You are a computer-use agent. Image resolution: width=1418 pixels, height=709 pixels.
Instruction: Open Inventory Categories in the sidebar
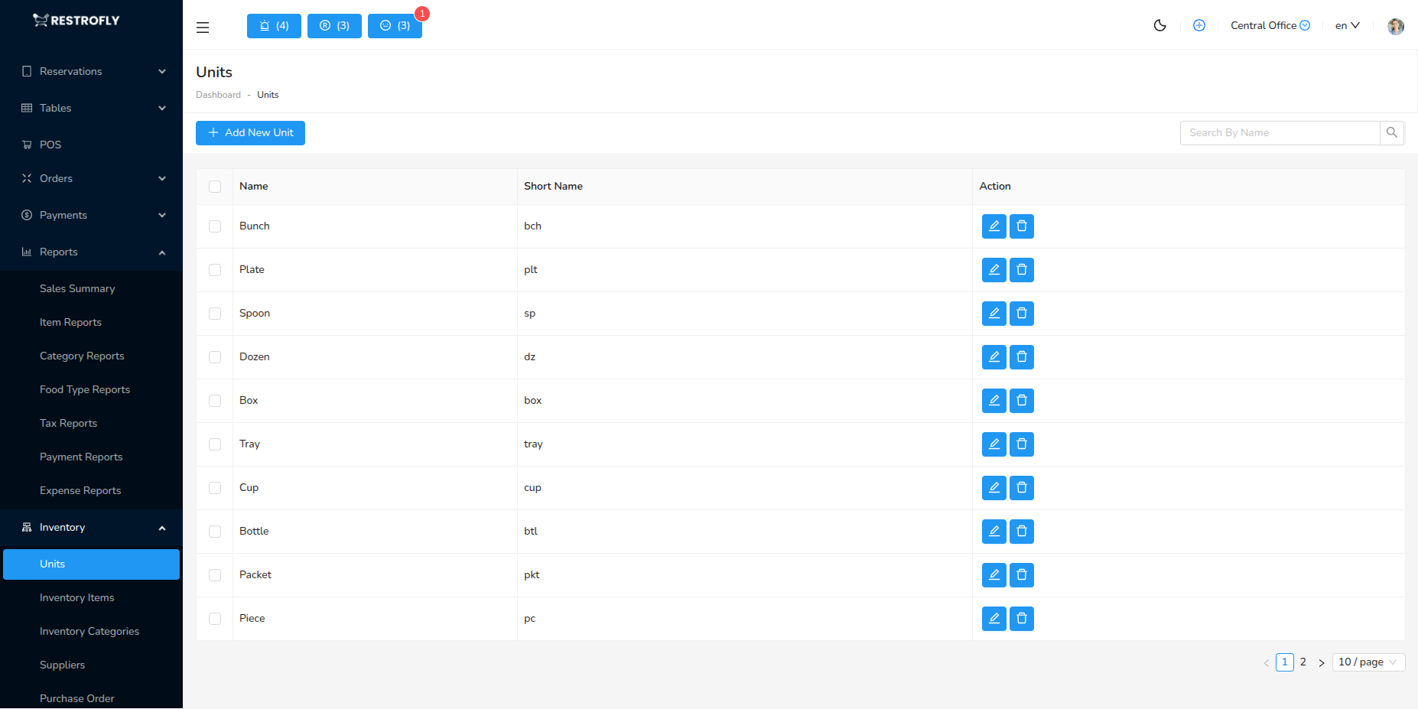(89, 631)
